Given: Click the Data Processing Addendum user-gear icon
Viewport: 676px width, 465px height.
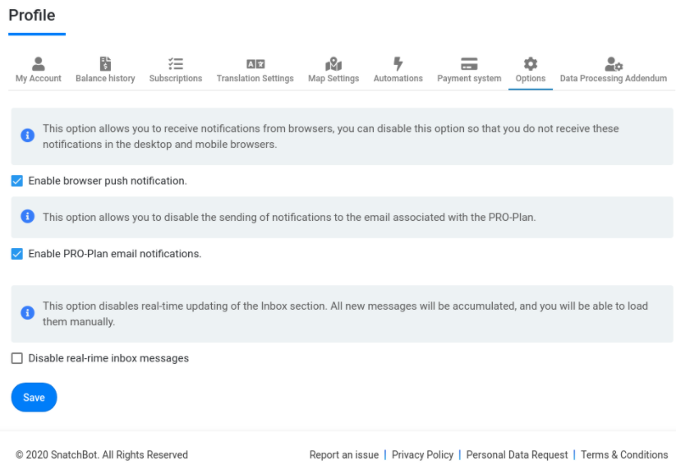Looking at the screenshot, I should (x=614, y=64).
